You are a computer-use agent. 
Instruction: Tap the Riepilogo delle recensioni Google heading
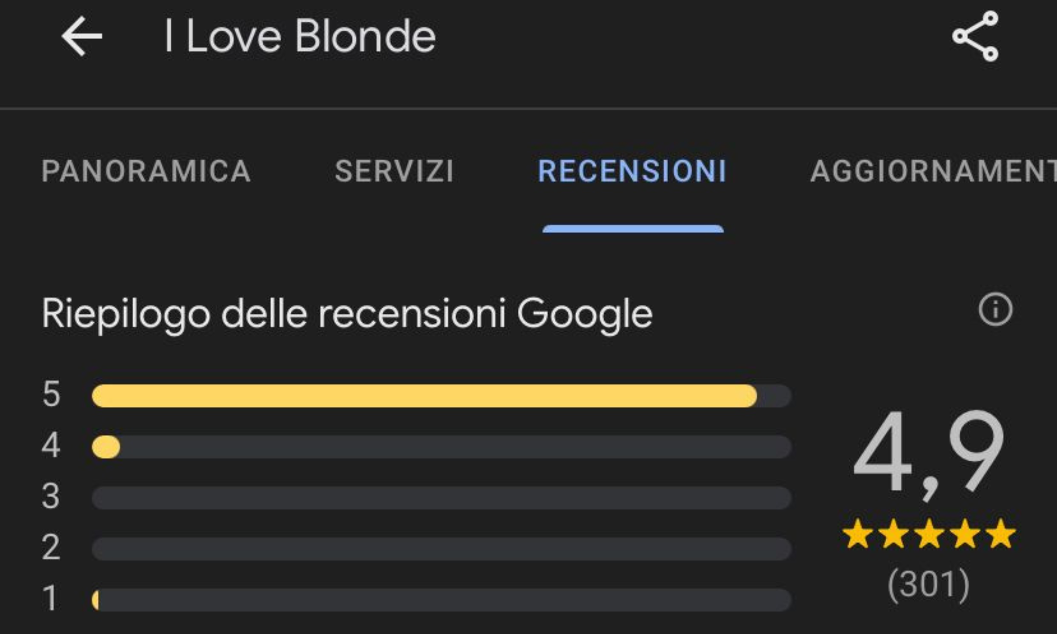[347, 314]
